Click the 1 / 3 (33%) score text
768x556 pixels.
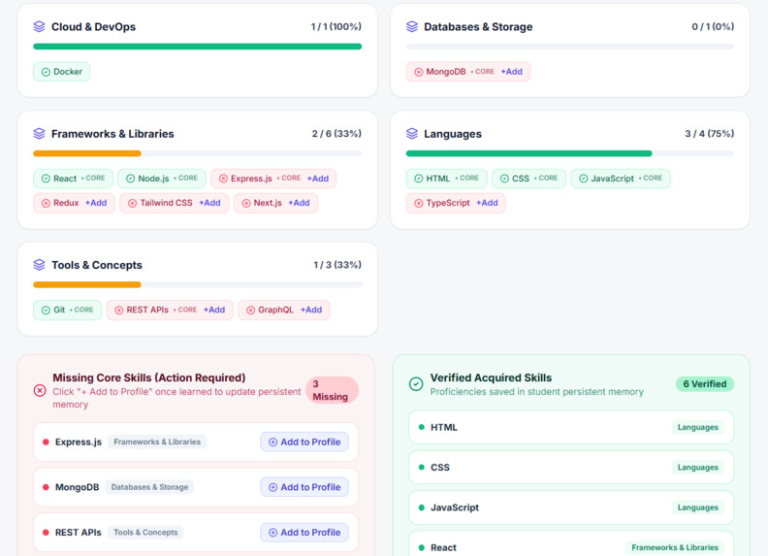click(x=337, y=265)
